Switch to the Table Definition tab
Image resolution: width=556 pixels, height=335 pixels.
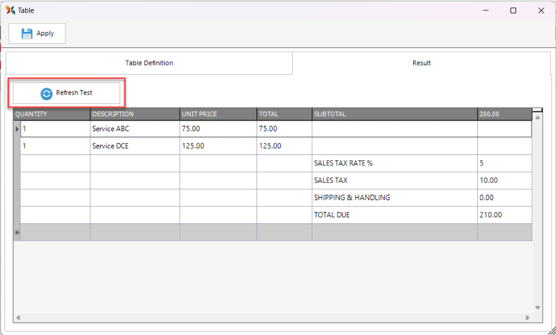(x=149, y=63)
